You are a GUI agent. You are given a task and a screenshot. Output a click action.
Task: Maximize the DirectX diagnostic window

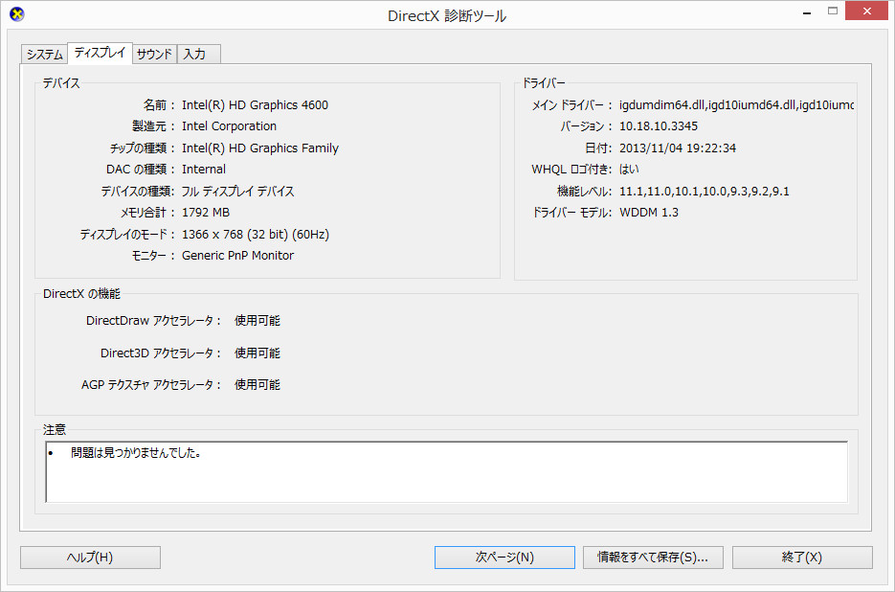pyautogui.click(x=833, y=11)
